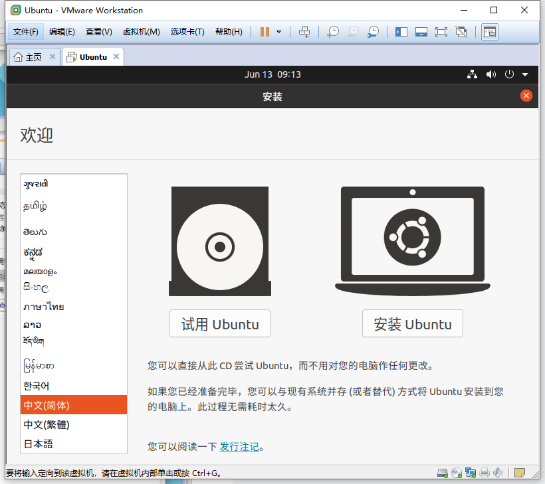The width and height of the screenshot is (545, 484).
Task: Expand the Ubuntu system menu arrow
Action: [x=525, y=74]
